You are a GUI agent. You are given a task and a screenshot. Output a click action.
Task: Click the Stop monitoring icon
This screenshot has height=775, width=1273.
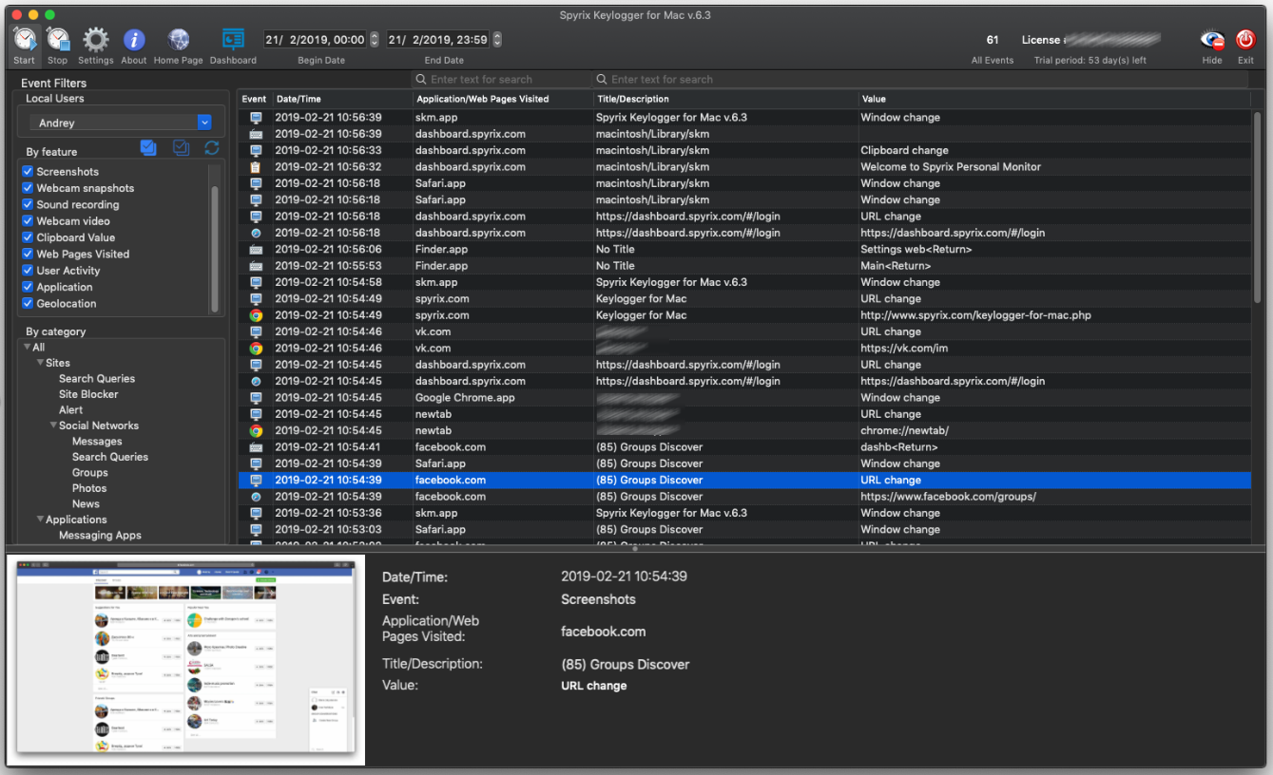point(58,40)
